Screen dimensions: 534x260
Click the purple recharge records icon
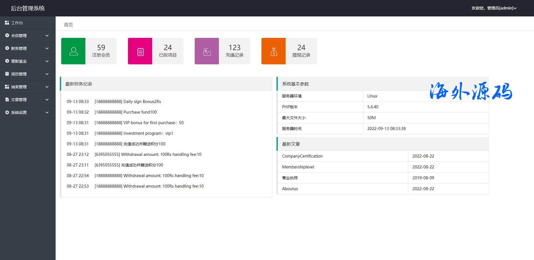(x=207, y=52)
